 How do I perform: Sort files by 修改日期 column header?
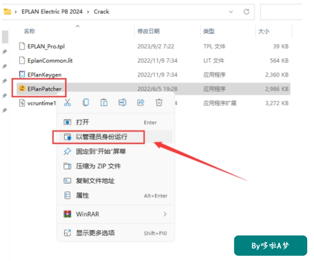point(149,31)
